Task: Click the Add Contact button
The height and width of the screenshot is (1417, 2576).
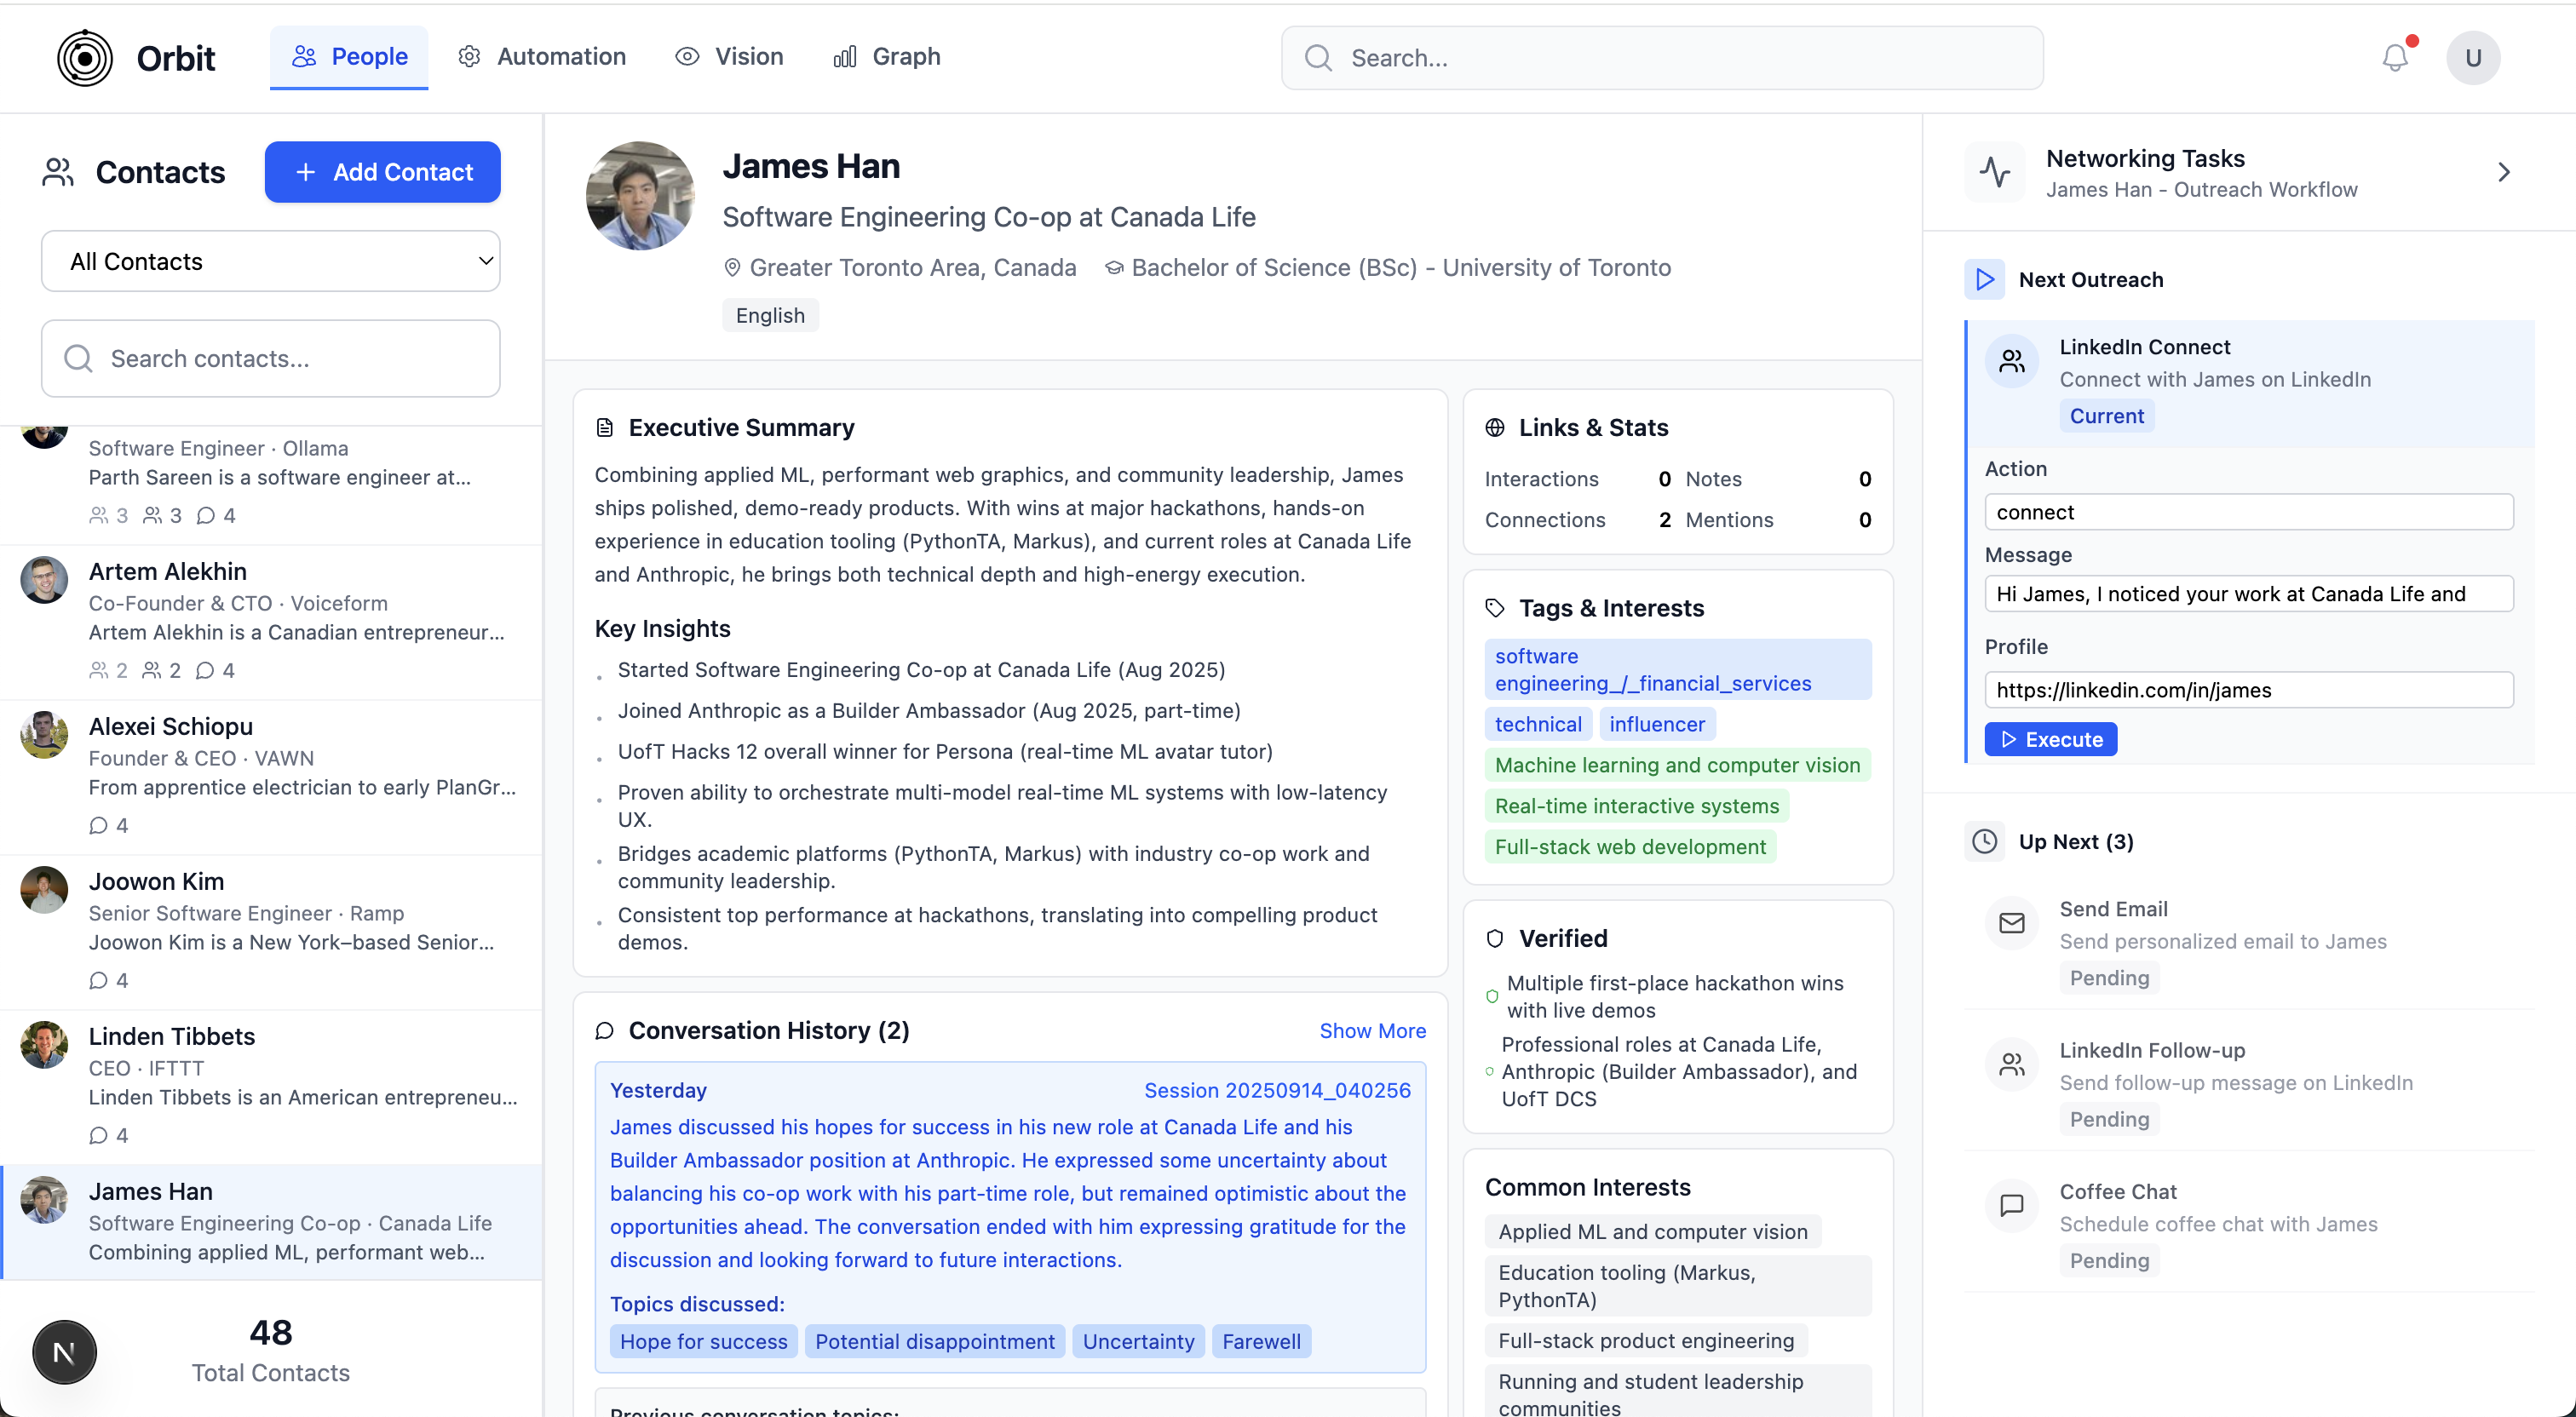Action: click(x=382, y=172)
